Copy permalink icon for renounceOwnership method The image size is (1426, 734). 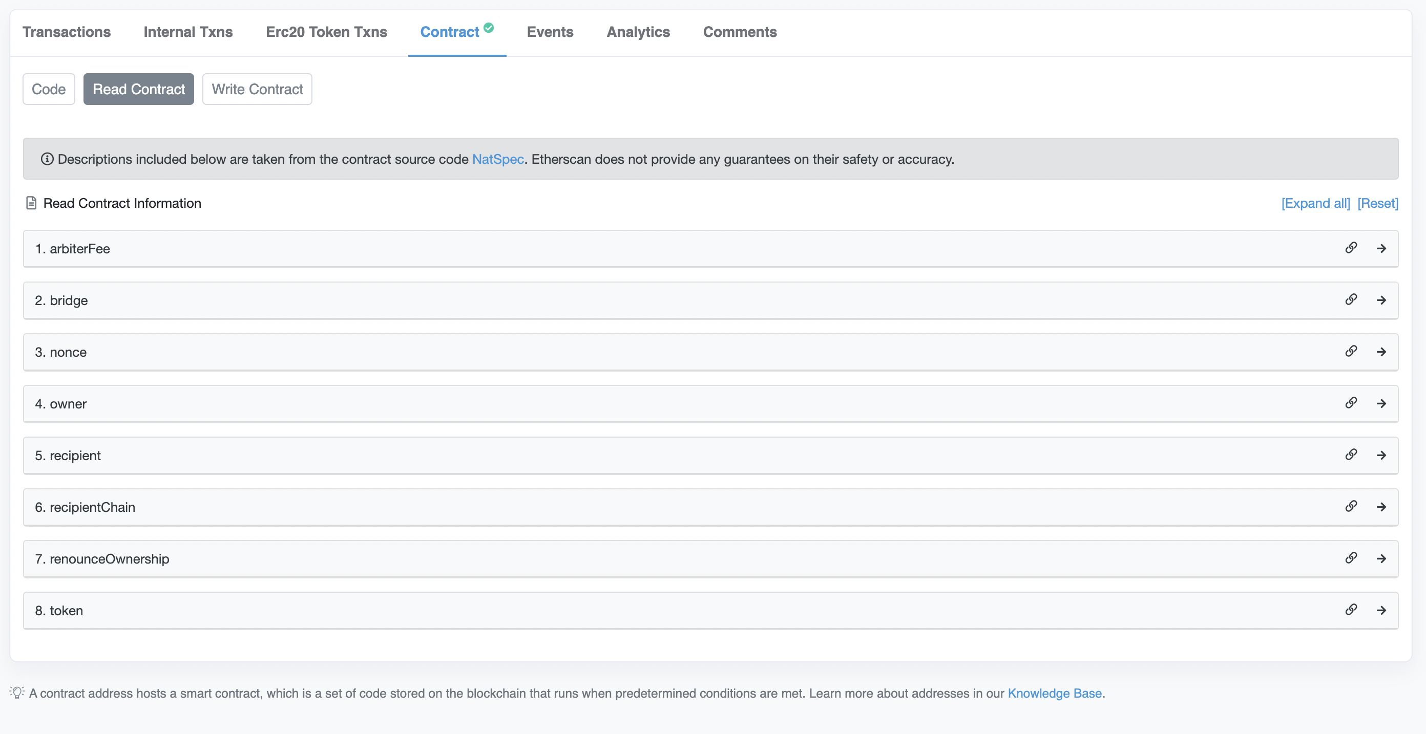(x=1351, y=558)
